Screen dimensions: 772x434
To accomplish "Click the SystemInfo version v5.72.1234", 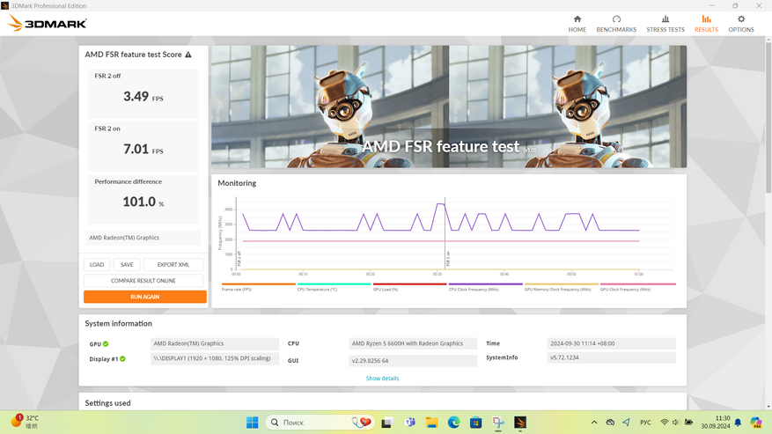I will click(611, 357).
